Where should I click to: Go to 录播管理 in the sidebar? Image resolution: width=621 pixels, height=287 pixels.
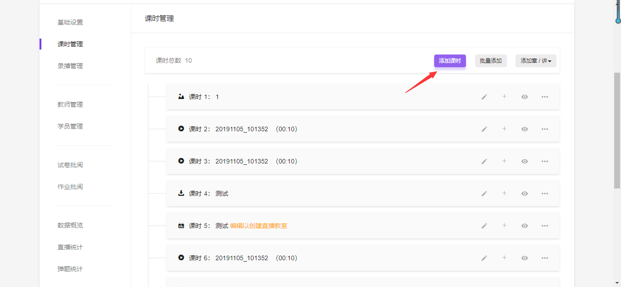(70, 66)
